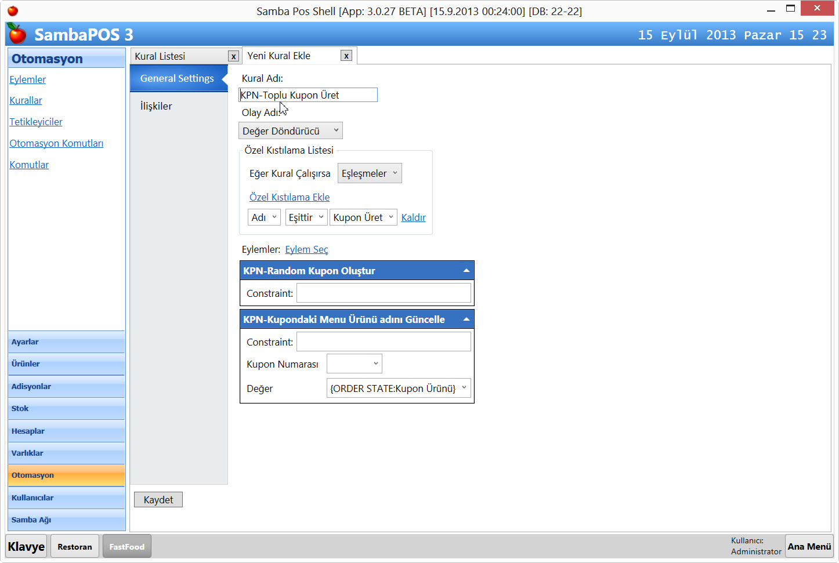The height and width of the screenshot is (563, 839).
Task: Collapse KPN-Kupondaki Menu Ürünü adını Güncelle action
Action: 466,319
